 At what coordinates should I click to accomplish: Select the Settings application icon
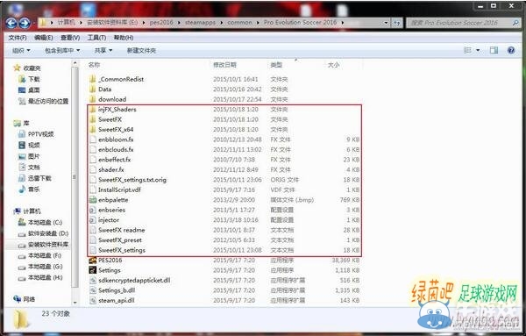point(93,270)
